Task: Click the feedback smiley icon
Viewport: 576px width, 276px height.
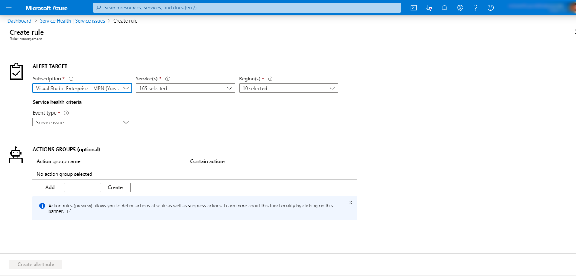Action: (491, 8)
